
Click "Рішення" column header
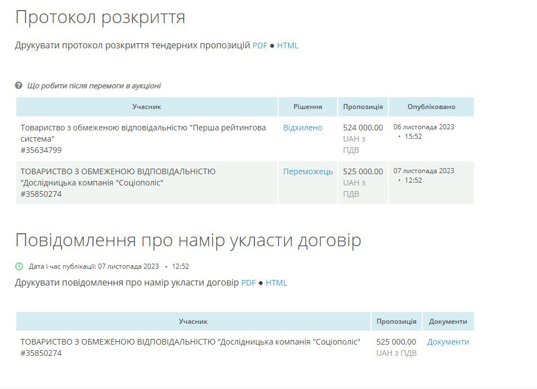coord(308,107)
